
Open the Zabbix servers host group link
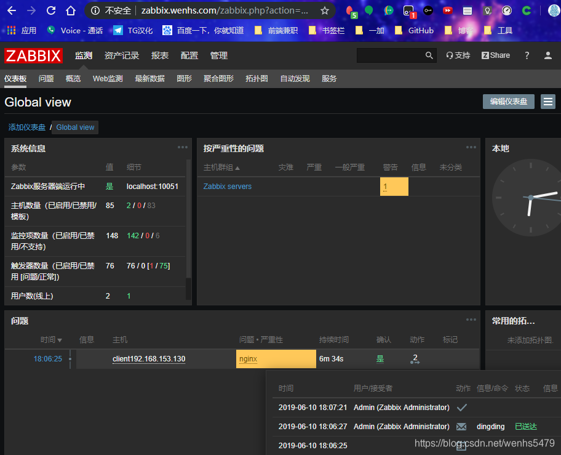click(227, 187)
